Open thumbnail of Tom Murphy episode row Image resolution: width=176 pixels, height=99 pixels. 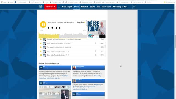(45, 47)
